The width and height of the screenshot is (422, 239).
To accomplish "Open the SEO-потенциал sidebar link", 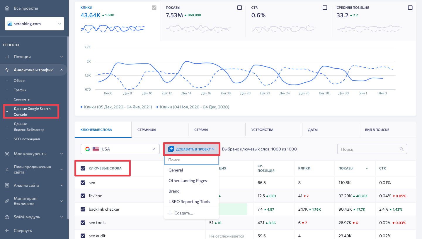I will tap(27, 139).
